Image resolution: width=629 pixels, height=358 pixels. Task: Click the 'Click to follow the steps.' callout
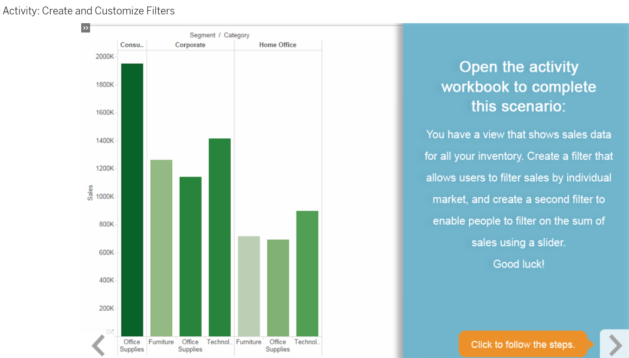[x=523, y=345]
